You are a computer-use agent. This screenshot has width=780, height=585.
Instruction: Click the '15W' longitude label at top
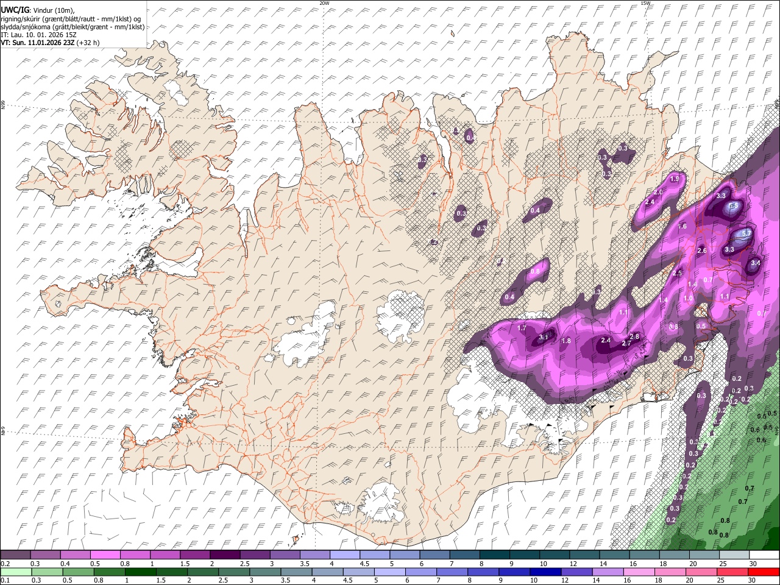[x=645, y=3]
